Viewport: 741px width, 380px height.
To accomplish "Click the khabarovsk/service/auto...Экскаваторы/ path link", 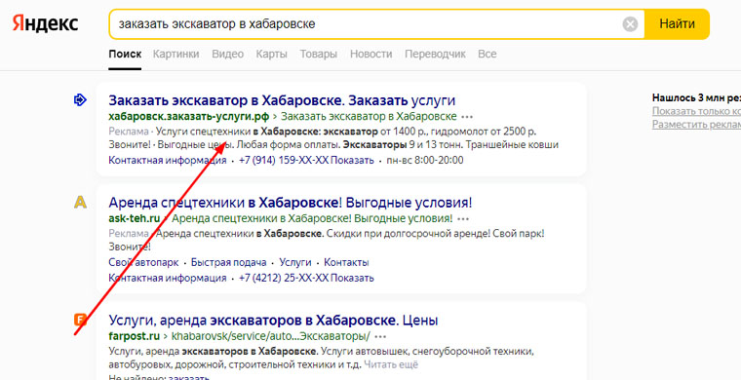I will [x=270, y=336].
